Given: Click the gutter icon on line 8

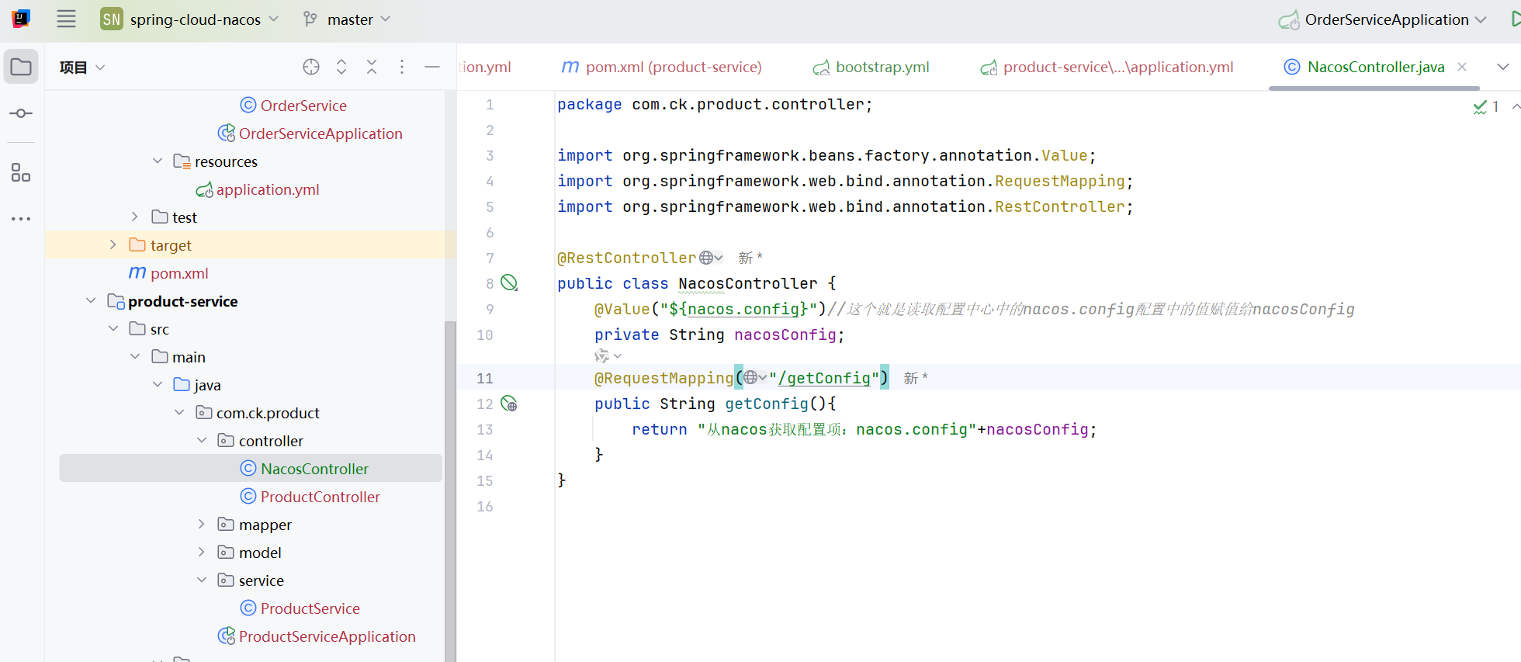Looking at the screenshot, I should (x=509, y=283).
